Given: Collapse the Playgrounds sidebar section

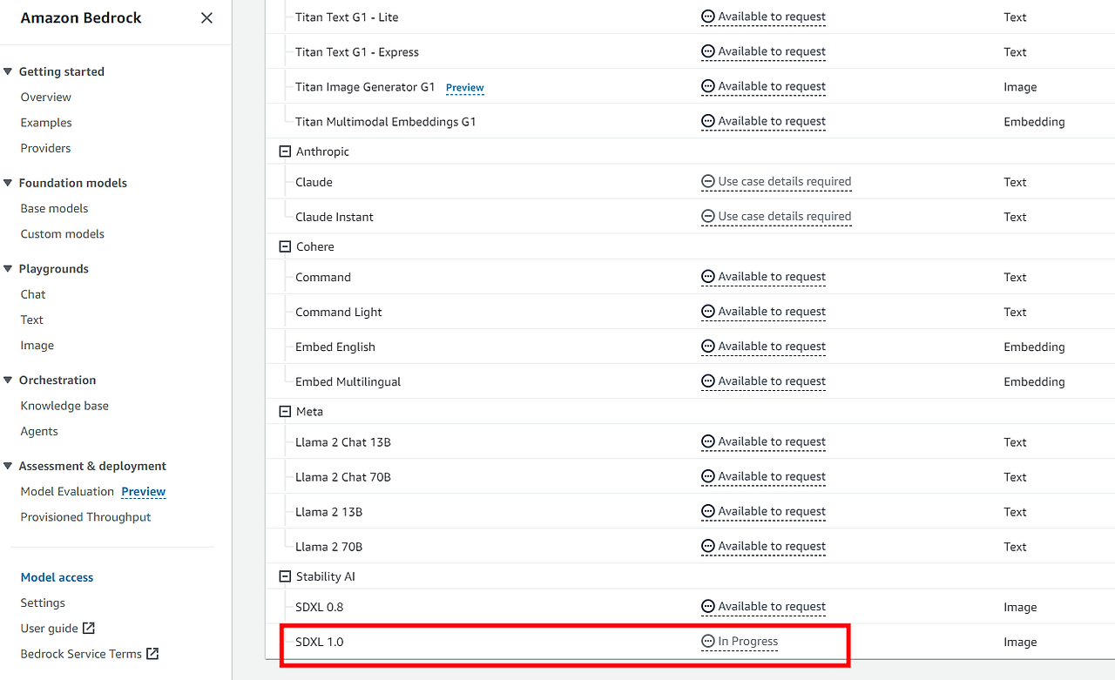Looking at the screenshot, I should point(8,269).
